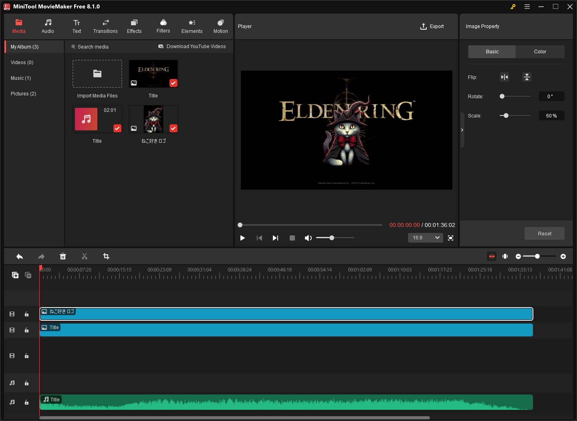577x421 pixels.
Task: Switch to Basic property tab
Action: click(x=492, y=52)
